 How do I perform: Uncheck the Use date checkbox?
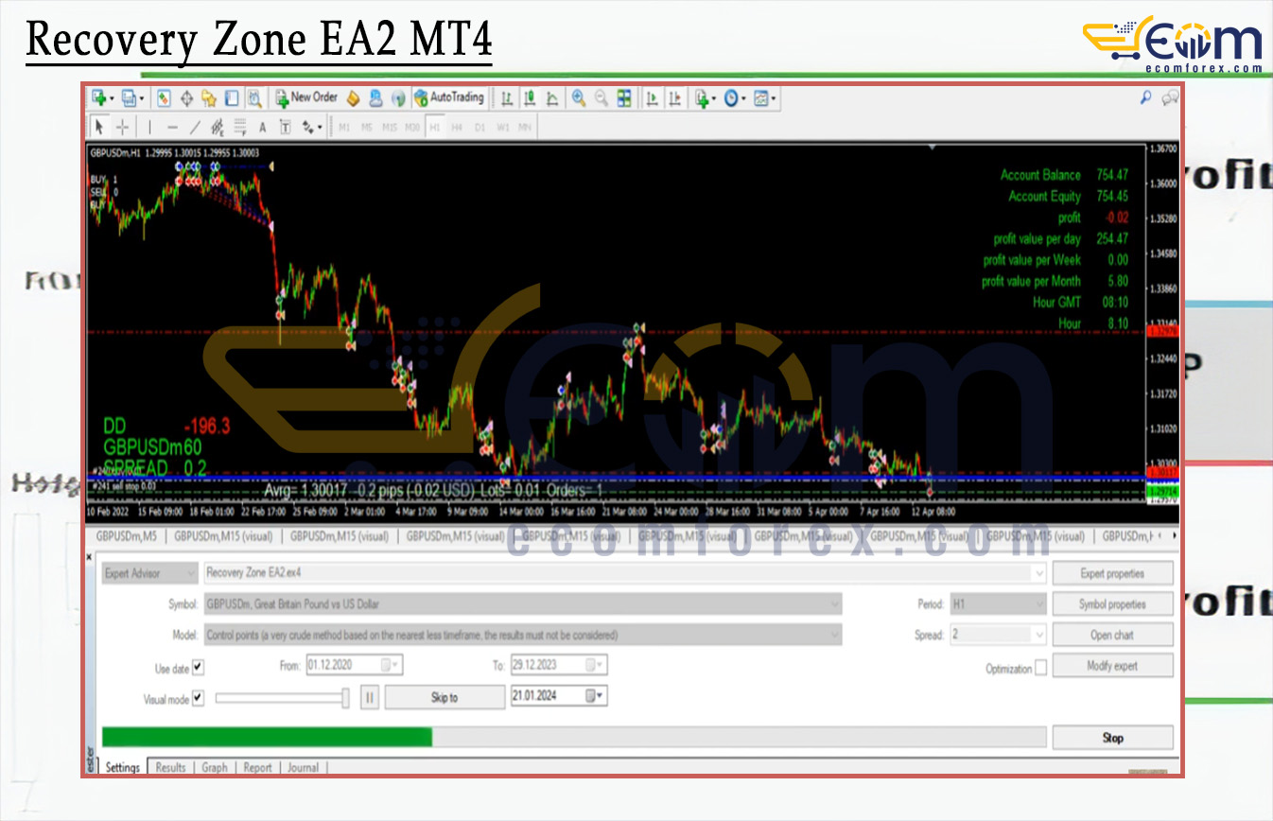point(198,667)
